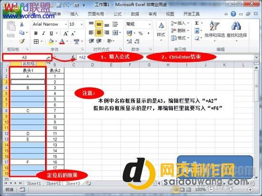The height and width of the screenshot is (196, 262).
Task: Click the phonetic guide 文 icon
Action: pyautogui.click(x=76, y=41)
